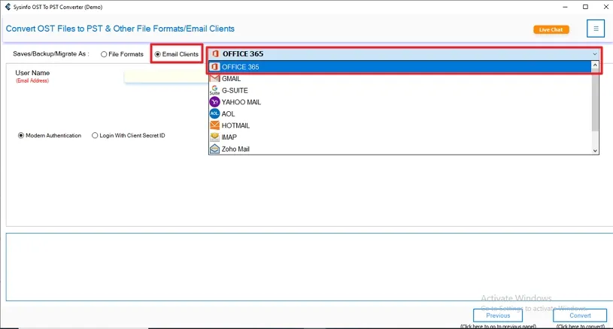Click the G-Suite Google icon
Image resolution: width=613 pixels, height=329 pixels.
tap(214, 90)
